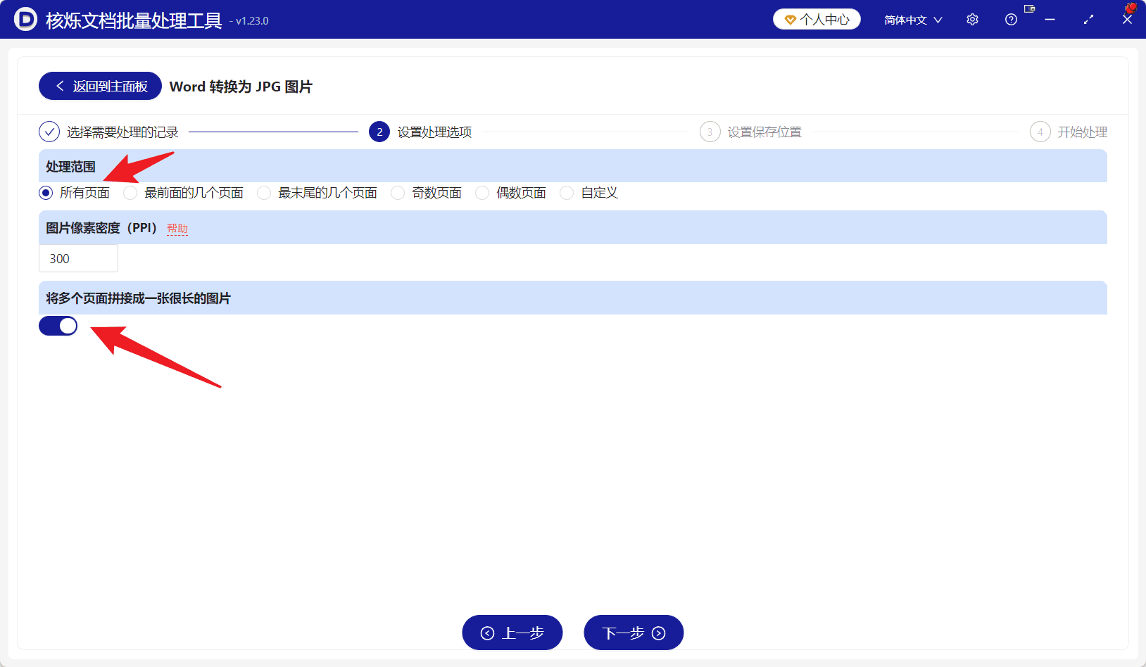Open the PPI 帮助 help link
Viewport: 1146px width, 667px height.
[x=177, y=229]
